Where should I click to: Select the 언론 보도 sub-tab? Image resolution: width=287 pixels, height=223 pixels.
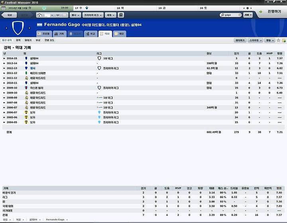point(49,40)
